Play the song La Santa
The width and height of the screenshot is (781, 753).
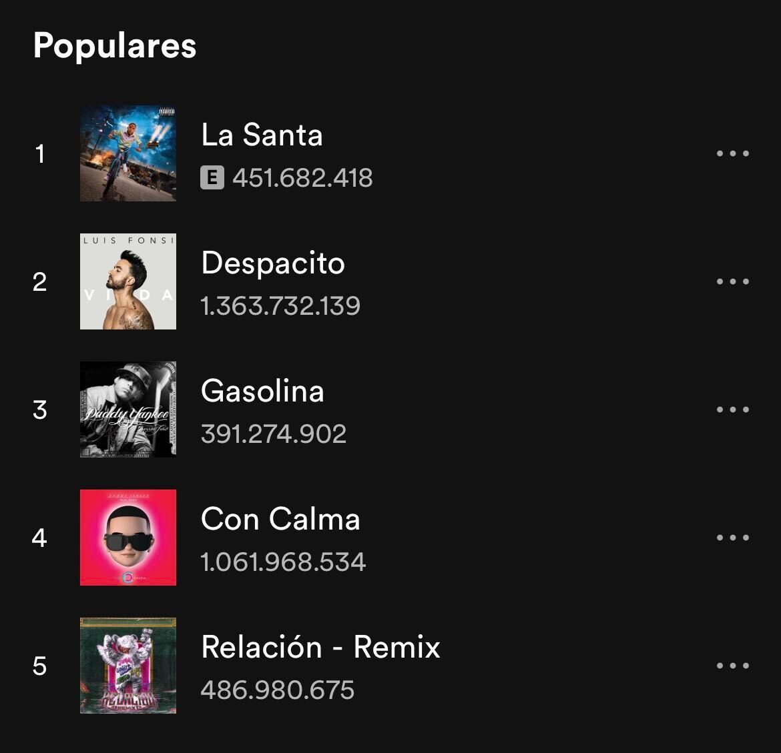262,135
